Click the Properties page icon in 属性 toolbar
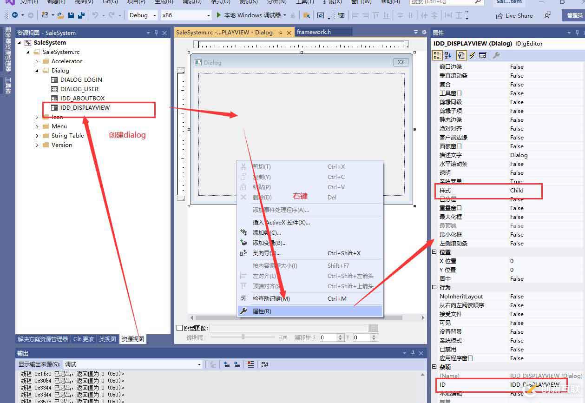This screenshot has height=403, width=585. (461, 55)
